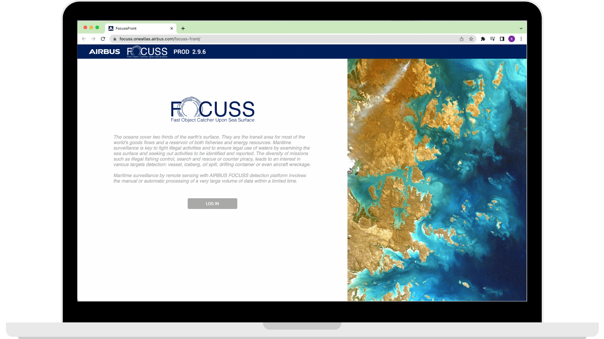
Task: Click the browser split-screen view icon
Action: pos(502,39)
